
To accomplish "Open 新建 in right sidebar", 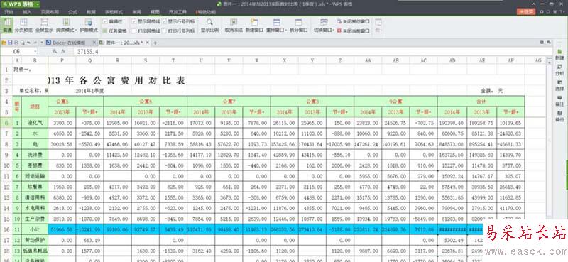I will (x=559, y=55).
